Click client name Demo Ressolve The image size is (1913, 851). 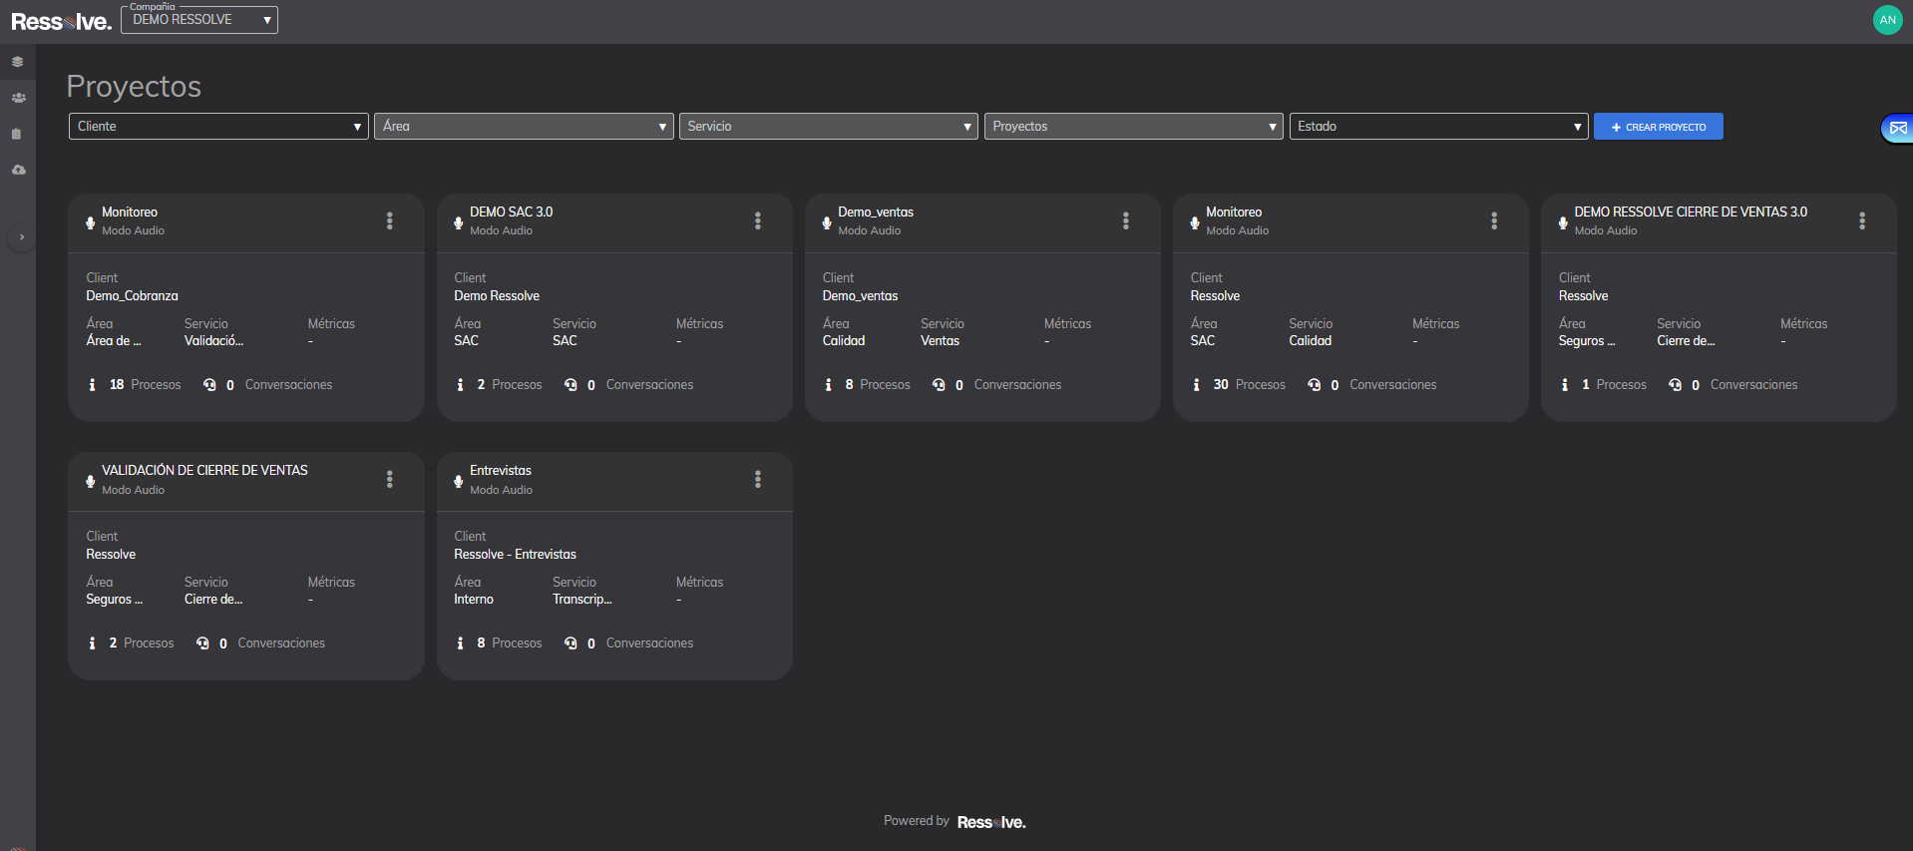click(x=497, y=296)
